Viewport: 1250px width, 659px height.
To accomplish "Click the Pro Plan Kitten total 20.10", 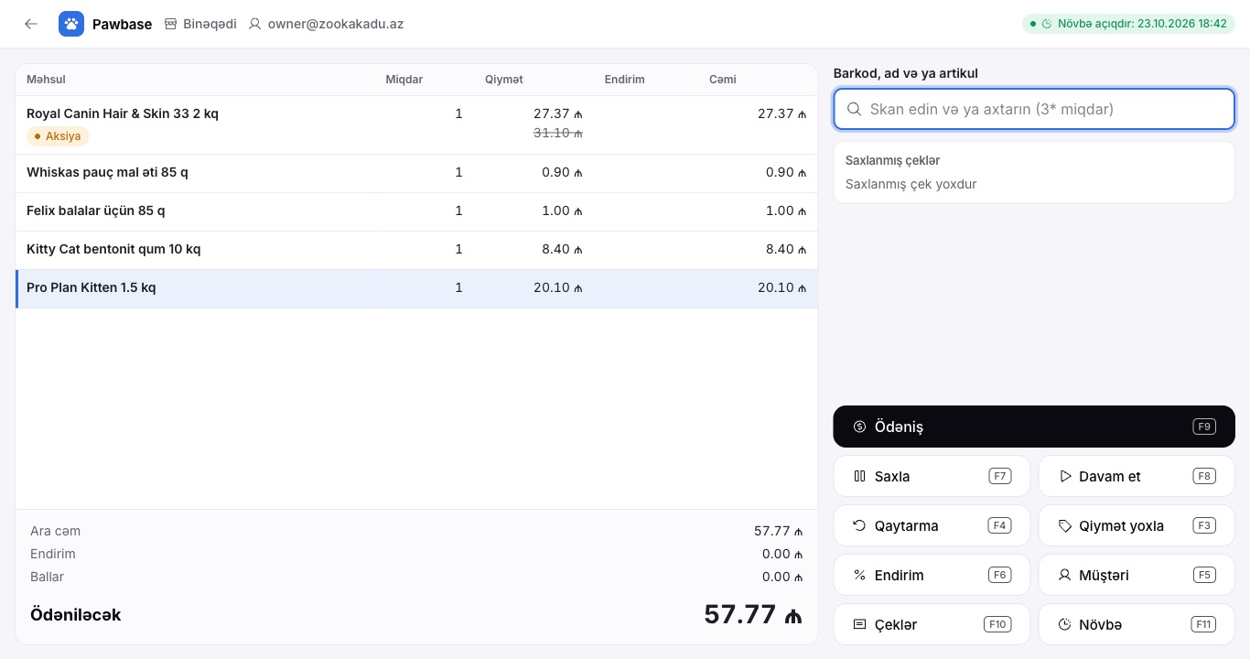I will click(781, 287).
